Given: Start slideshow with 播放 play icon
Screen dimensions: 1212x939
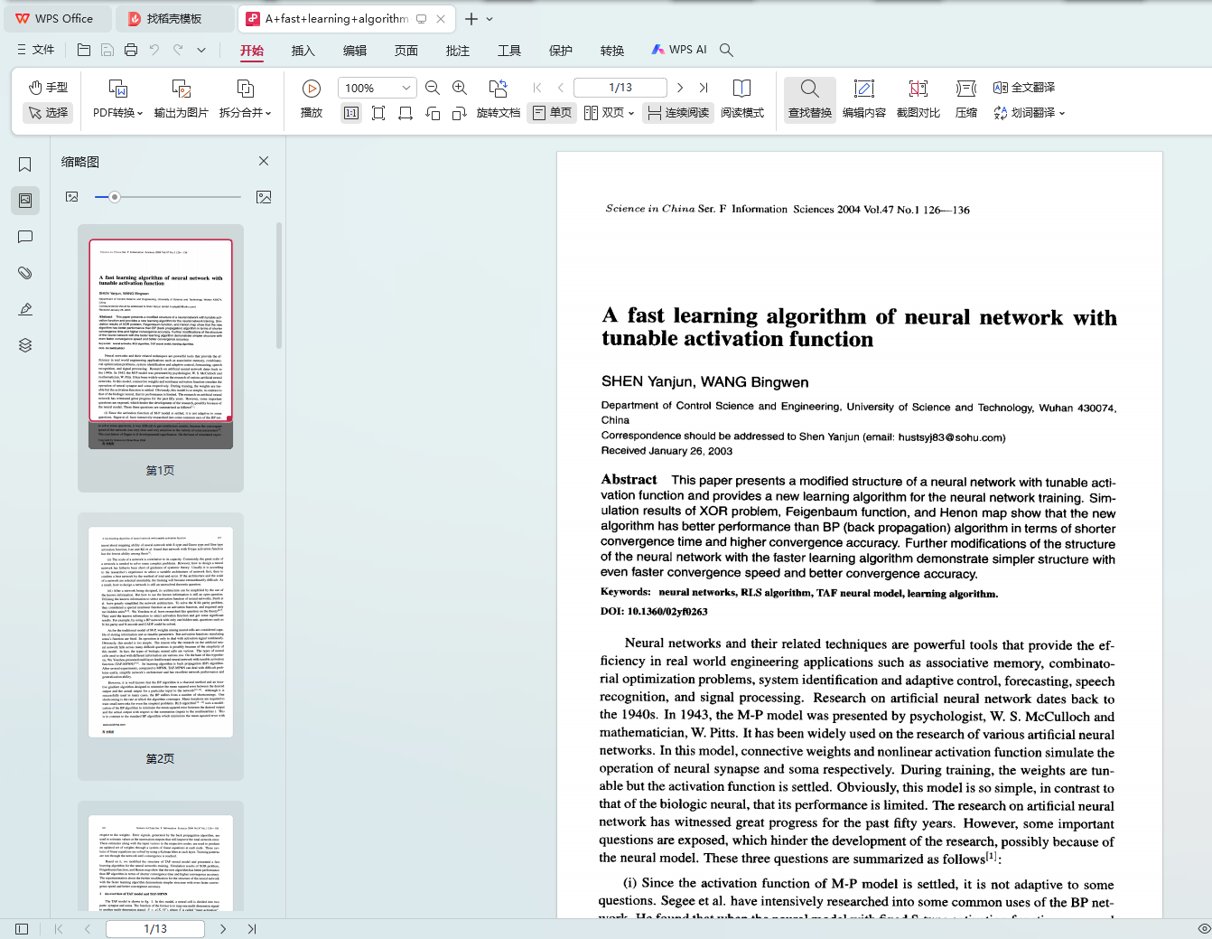Looking at the screenshot, I should 312,99.
